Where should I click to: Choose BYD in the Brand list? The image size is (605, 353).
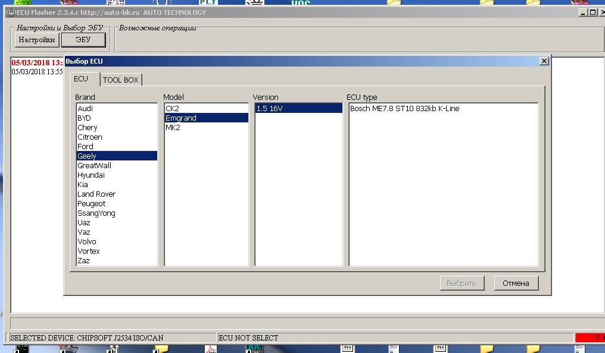(x=117, y=118)
